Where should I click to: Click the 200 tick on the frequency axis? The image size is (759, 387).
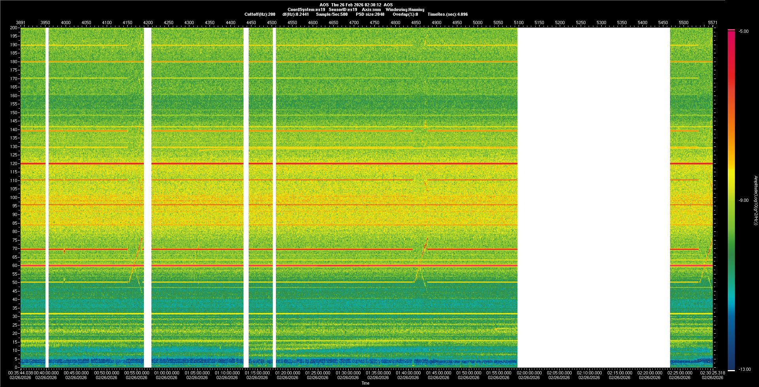pos(14,28)
